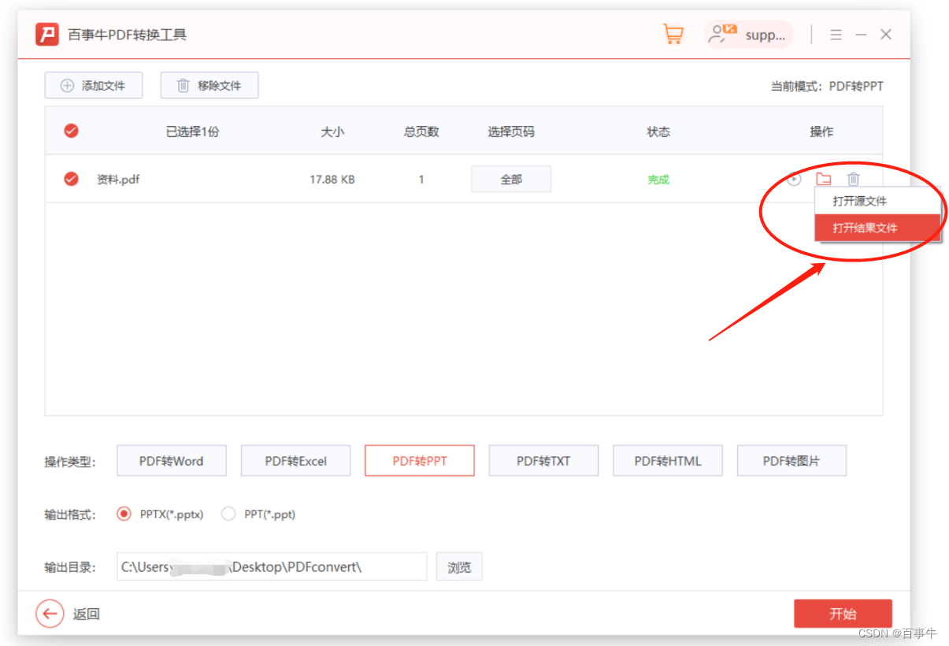
Task: Click the 总页数 column header
Action: pos(421,132)
